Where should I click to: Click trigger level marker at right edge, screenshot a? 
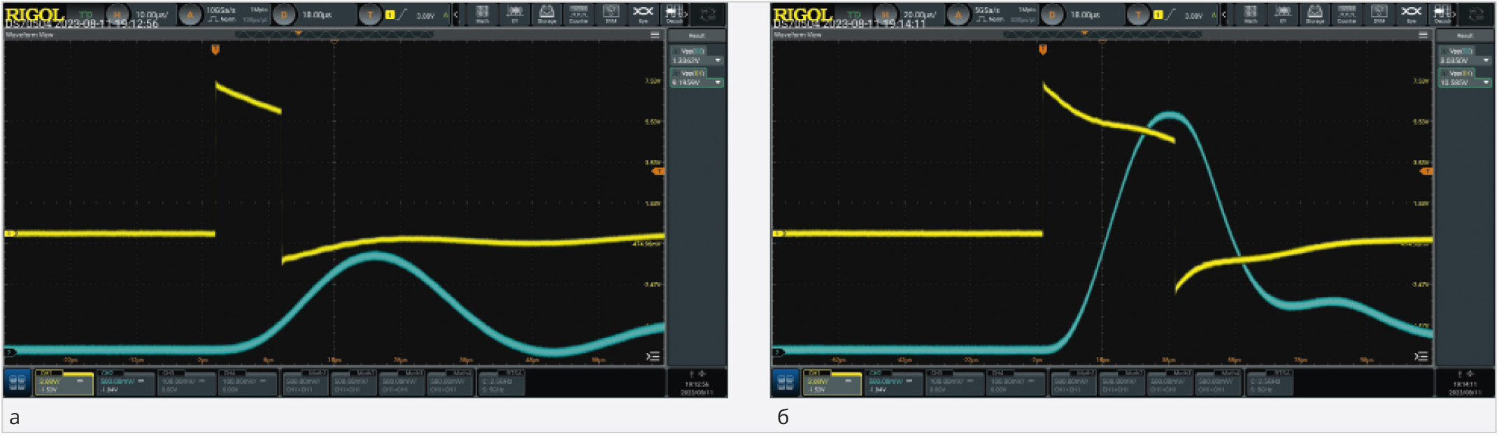click(658, 171)
